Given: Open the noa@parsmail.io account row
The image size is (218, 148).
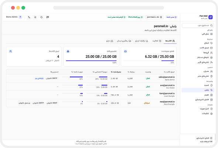Looking at the screenshot, I should tap(91, 103).
